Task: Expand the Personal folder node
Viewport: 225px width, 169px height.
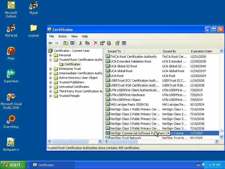Action: 51,55
